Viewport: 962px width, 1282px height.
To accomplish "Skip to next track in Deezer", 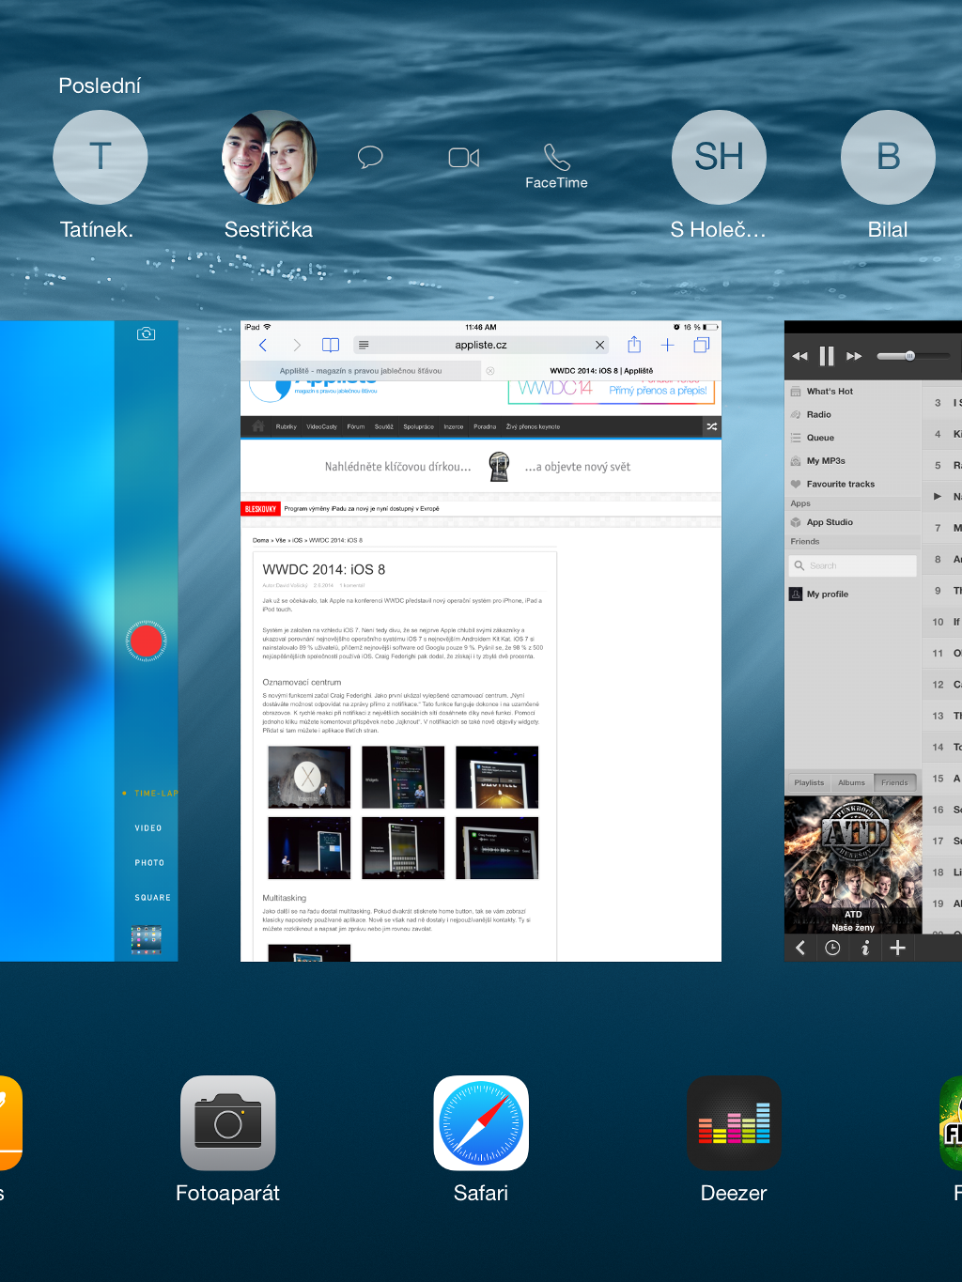I will pos(854,356).
